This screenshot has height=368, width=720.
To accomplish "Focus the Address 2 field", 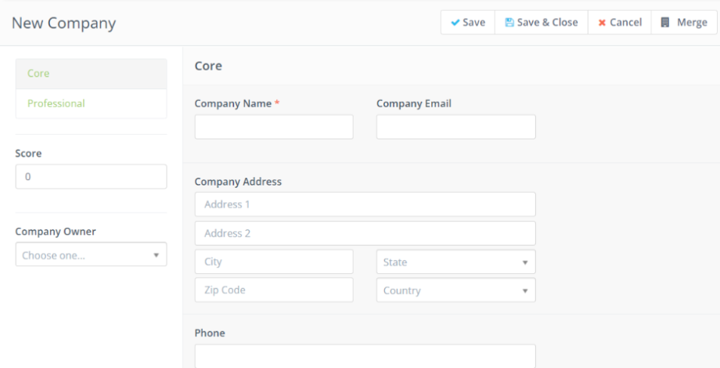I will 365,233.
